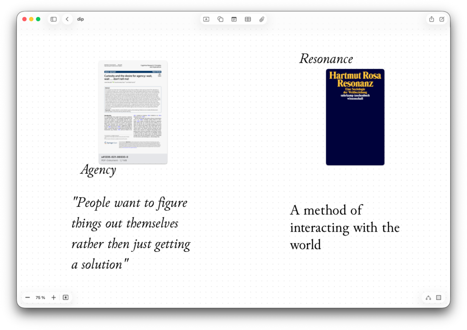Image resolution: width=467 pixels, height=330 pixels.
Task: Select the PDF document s41235-021-00330-0
Action: pos(133,112)
